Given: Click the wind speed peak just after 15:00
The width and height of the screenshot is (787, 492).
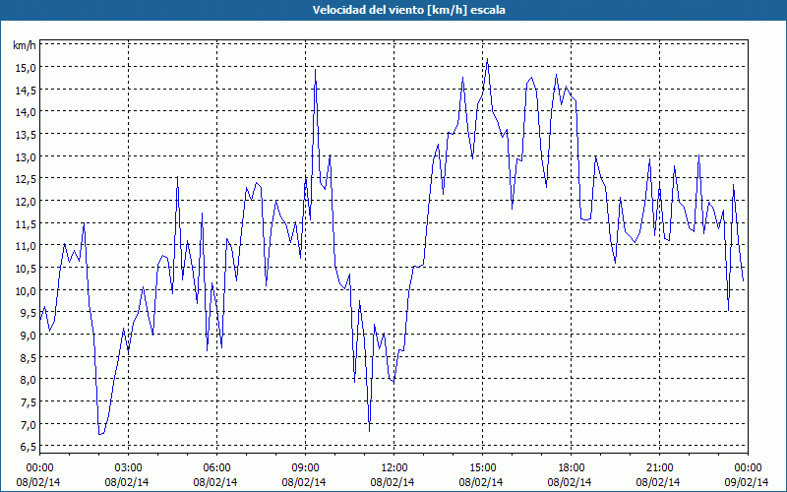Looking at the screenshot, I should [487, 59].
